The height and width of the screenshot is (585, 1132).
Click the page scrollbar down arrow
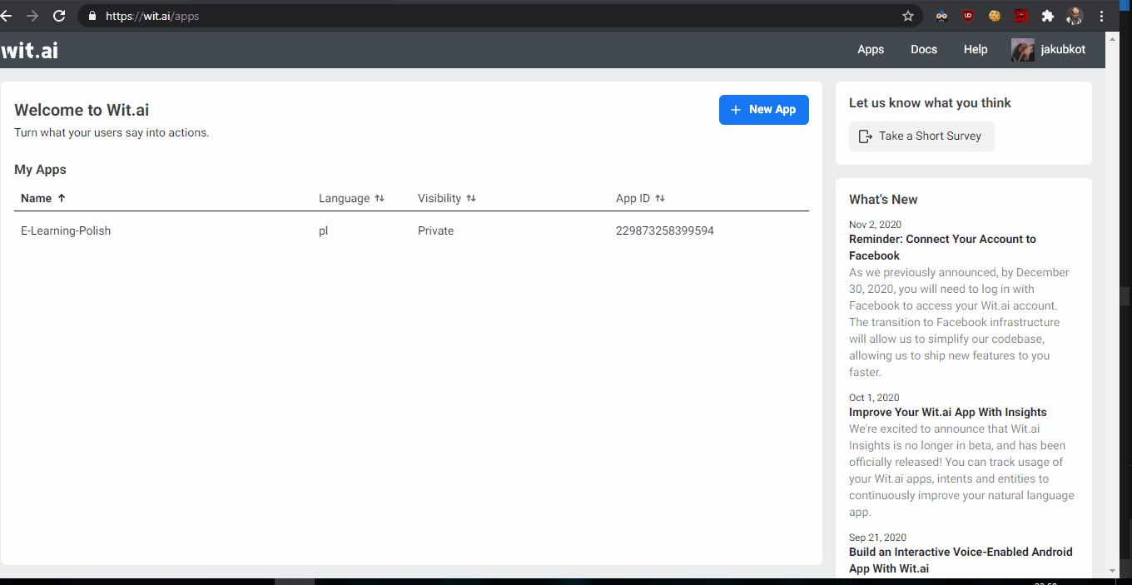click(1113, 571)
